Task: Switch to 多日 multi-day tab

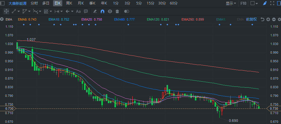Action: [x=46, y=3]
